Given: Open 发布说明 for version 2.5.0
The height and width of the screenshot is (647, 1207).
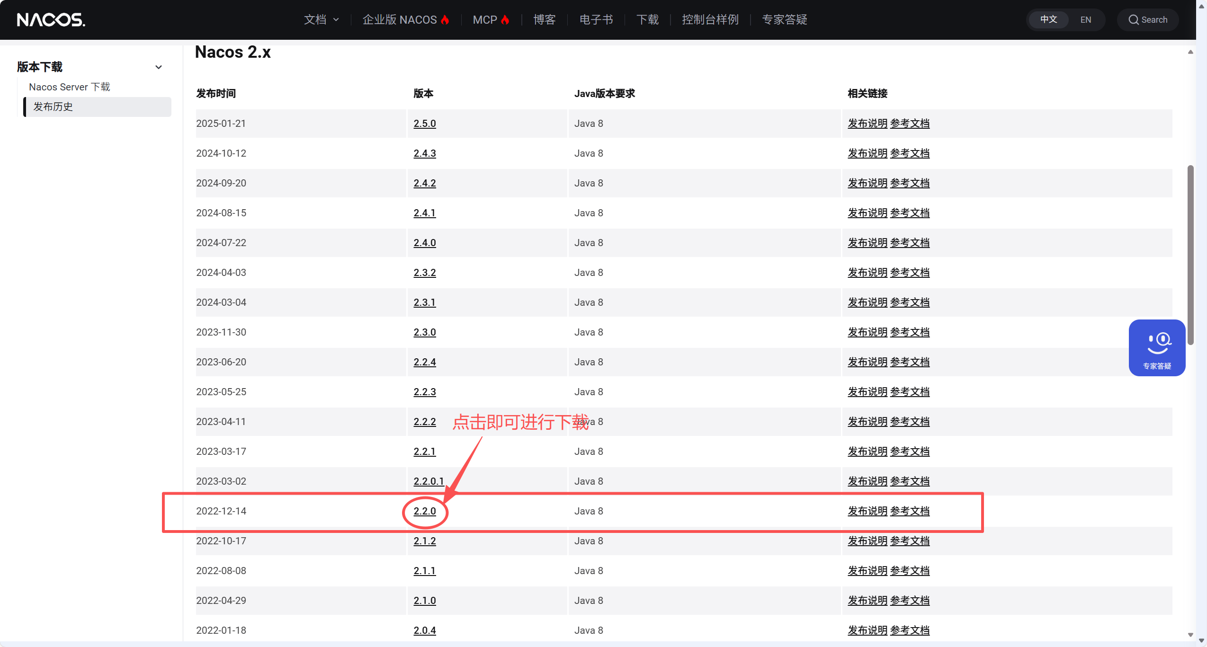Looking at the screenshot, I should click(x=867, y=124).
